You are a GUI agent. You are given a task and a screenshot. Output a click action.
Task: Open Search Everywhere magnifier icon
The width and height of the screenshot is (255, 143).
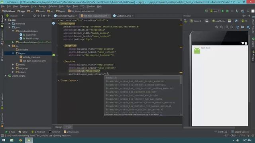tap(248, 11)
